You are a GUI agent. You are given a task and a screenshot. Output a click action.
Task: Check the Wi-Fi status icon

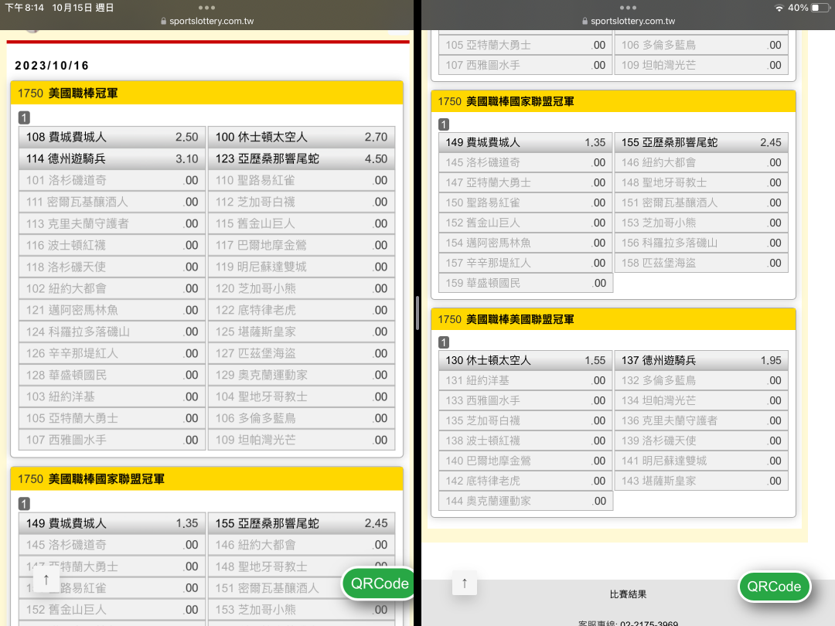[x=779, y=8]
